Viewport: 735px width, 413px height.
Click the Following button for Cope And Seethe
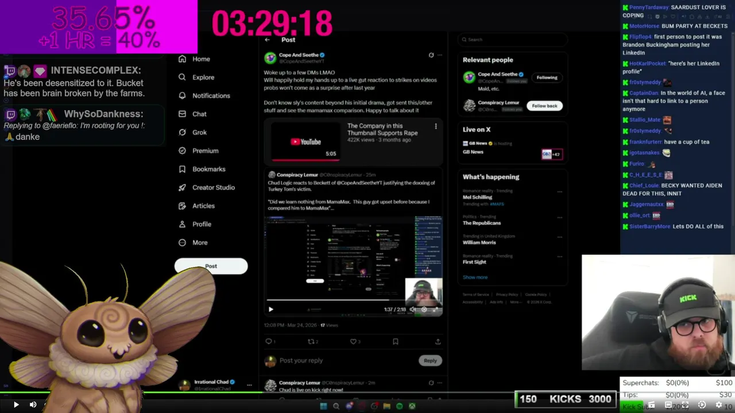coord(547,77)
